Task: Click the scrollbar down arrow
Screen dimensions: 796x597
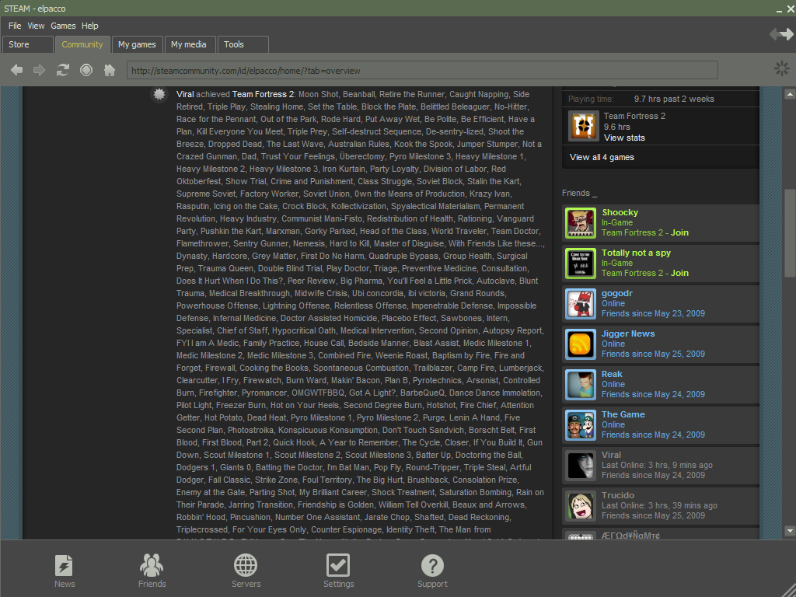Action: point(790,531)
